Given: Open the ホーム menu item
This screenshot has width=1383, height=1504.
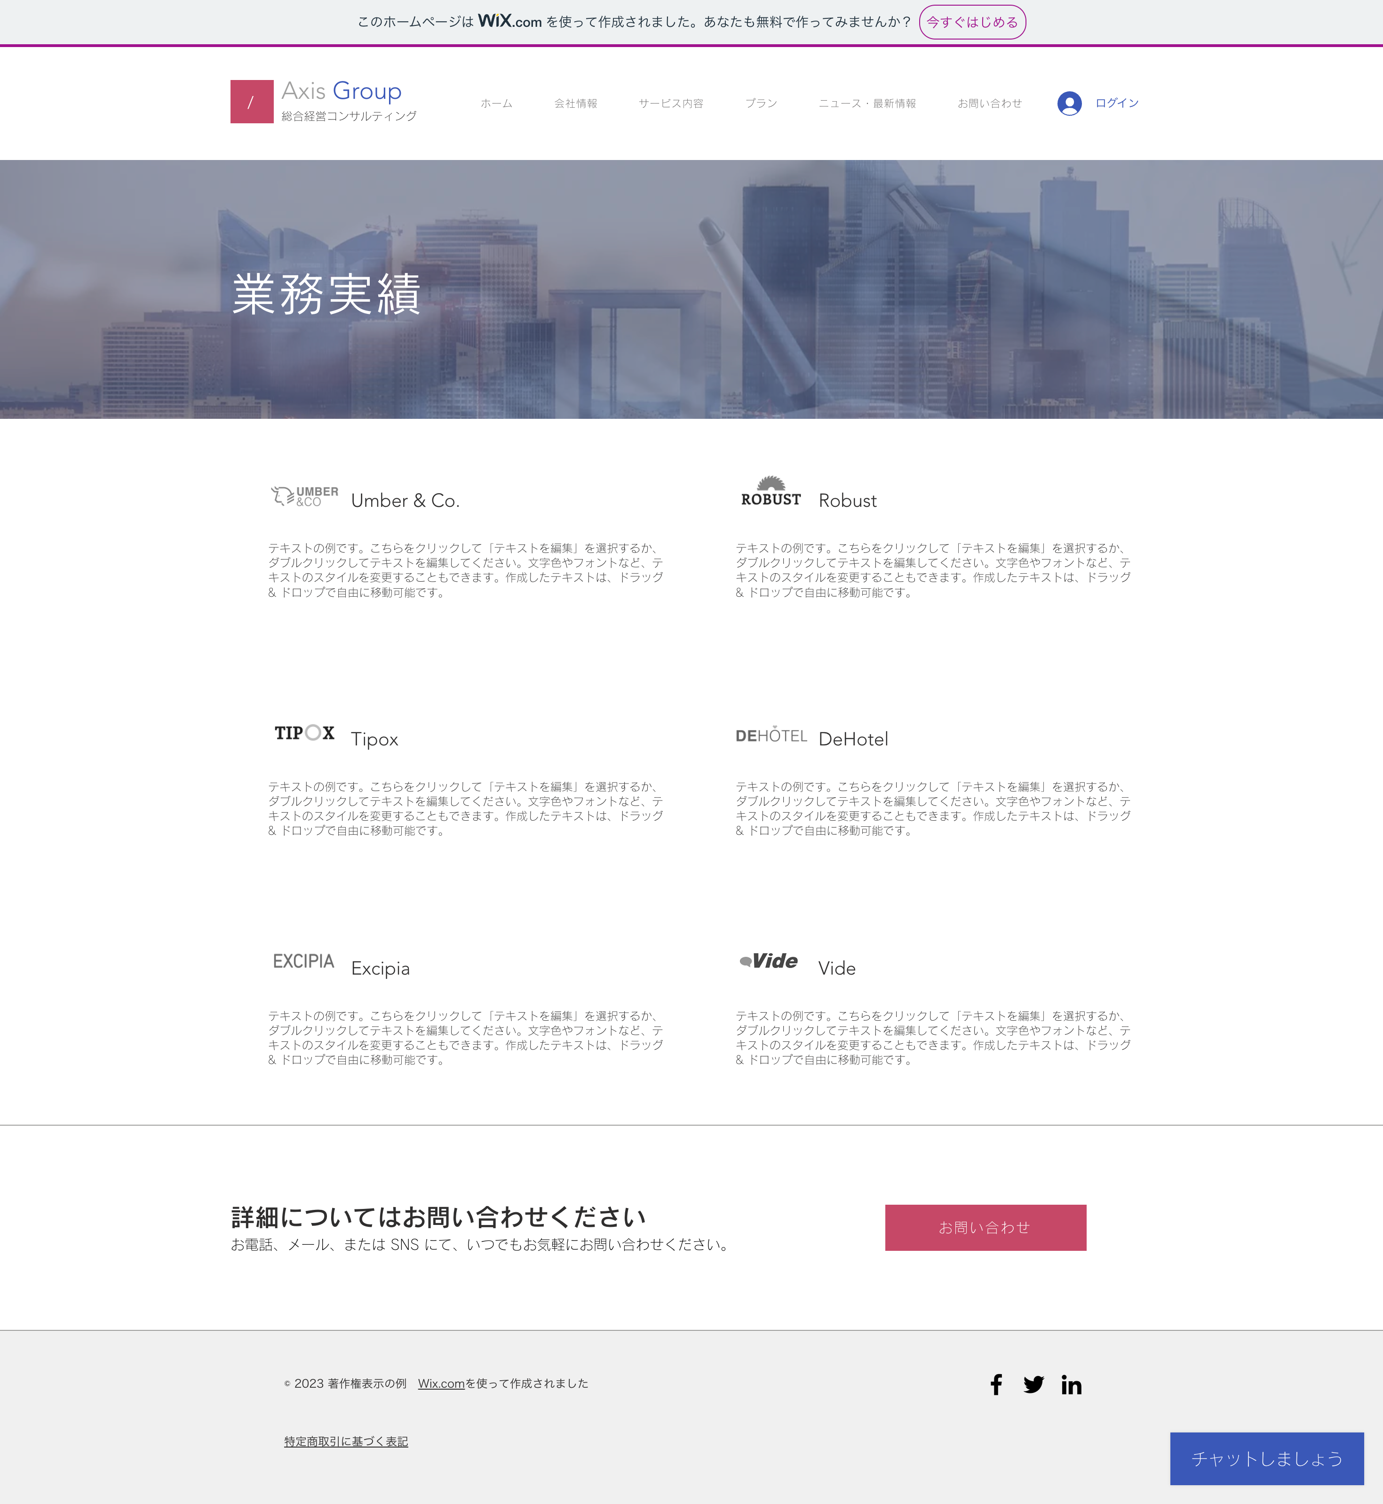Looking at the screenshot, I should 496,104.
